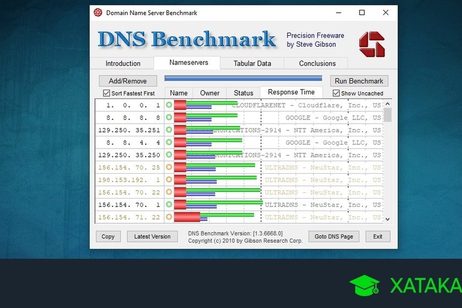Click the Add/Remove nameservers button
Viewport: 462px width, 308px height.
(x=128, y=81)
